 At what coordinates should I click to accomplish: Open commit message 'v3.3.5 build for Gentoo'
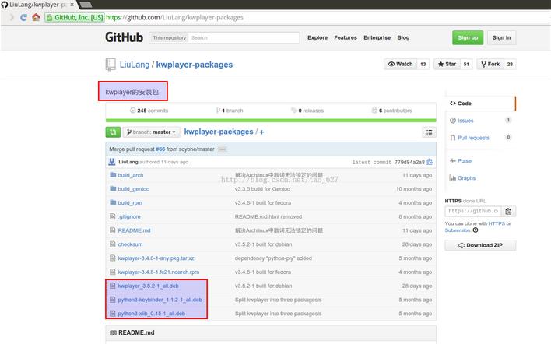click(262, 188)
